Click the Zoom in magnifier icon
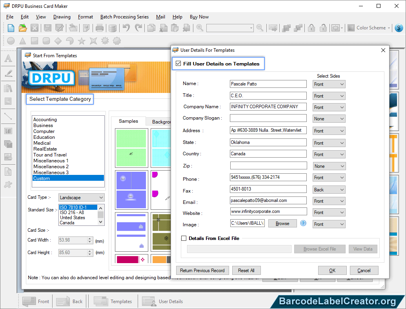This screenshot has height=309, width=406. coord(200,27)
